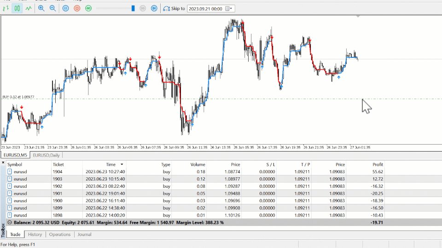Image resolution: width=442 pixels, height=248 pixels.
Task: Click the vertical Toolbox label
Action: click(3, 230)
